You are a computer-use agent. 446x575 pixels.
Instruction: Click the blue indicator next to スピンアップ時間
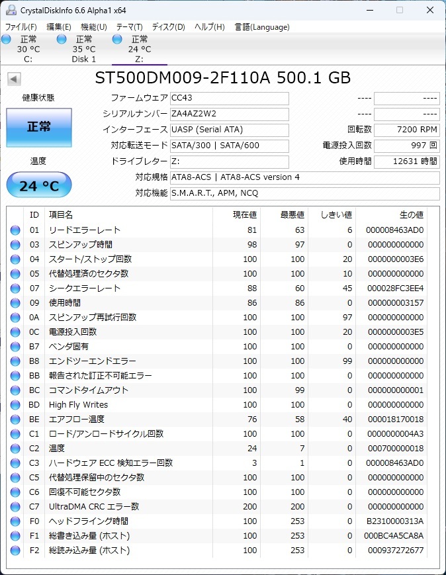click(15, 245)
